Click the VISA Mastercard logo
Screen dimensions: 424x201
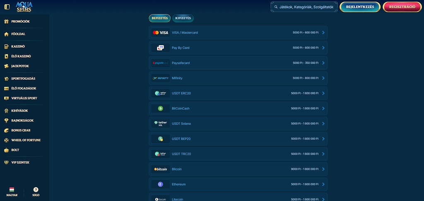point(160,33)
